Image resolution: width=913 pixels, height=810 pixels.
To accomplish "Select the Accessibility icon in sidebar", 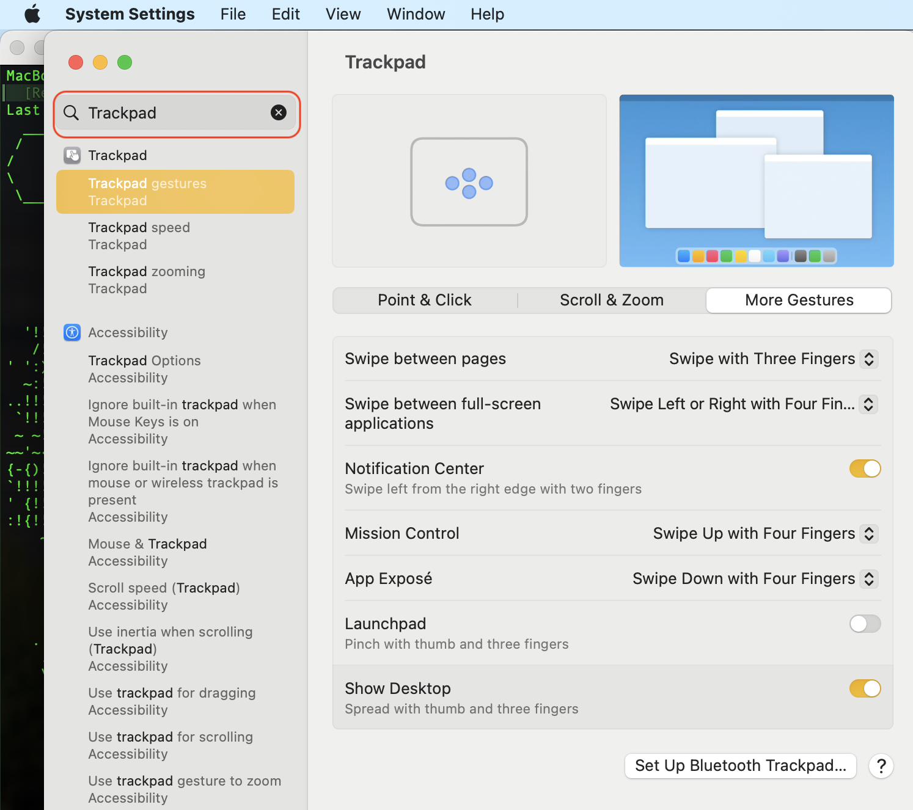I will tap(72, 332).
